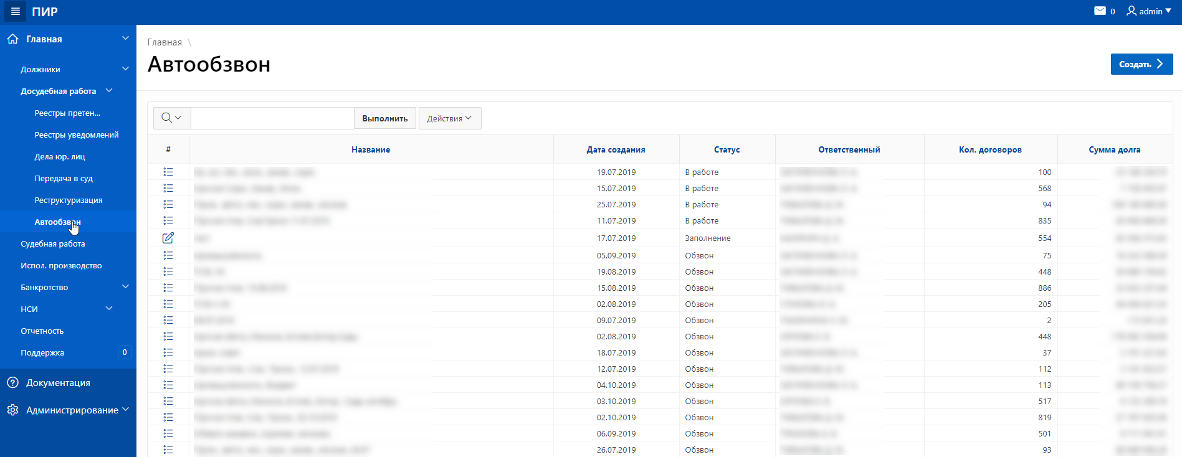
Task: Collapse the Досудебная работа section
Action: pyautogui.click(x=109, y=91)
